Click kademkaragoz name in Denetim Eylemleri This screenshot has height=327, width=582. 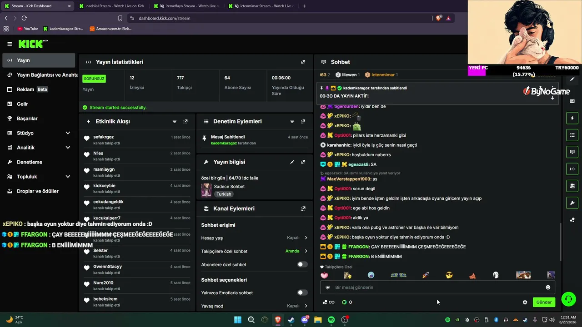click(224, 143)
